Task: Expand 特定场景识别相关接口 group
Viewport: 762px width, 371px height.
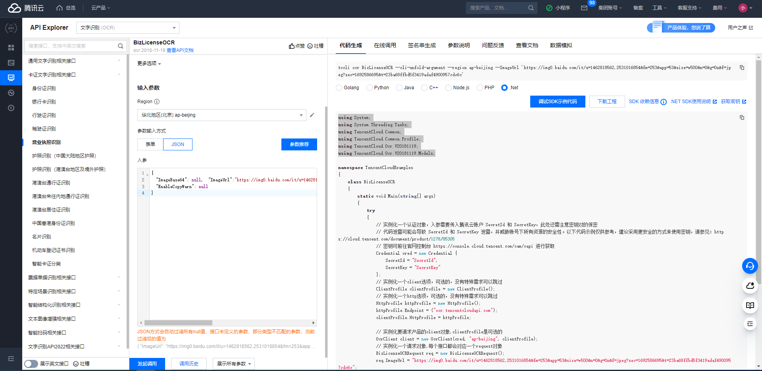Action: point(74,291)
